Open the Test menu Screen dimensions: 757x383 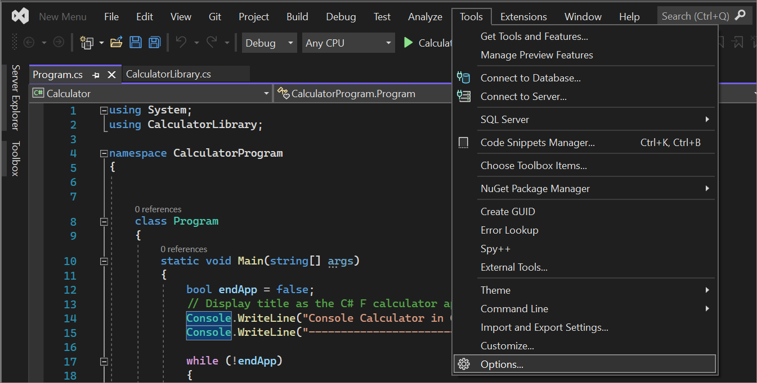[382, 17]
